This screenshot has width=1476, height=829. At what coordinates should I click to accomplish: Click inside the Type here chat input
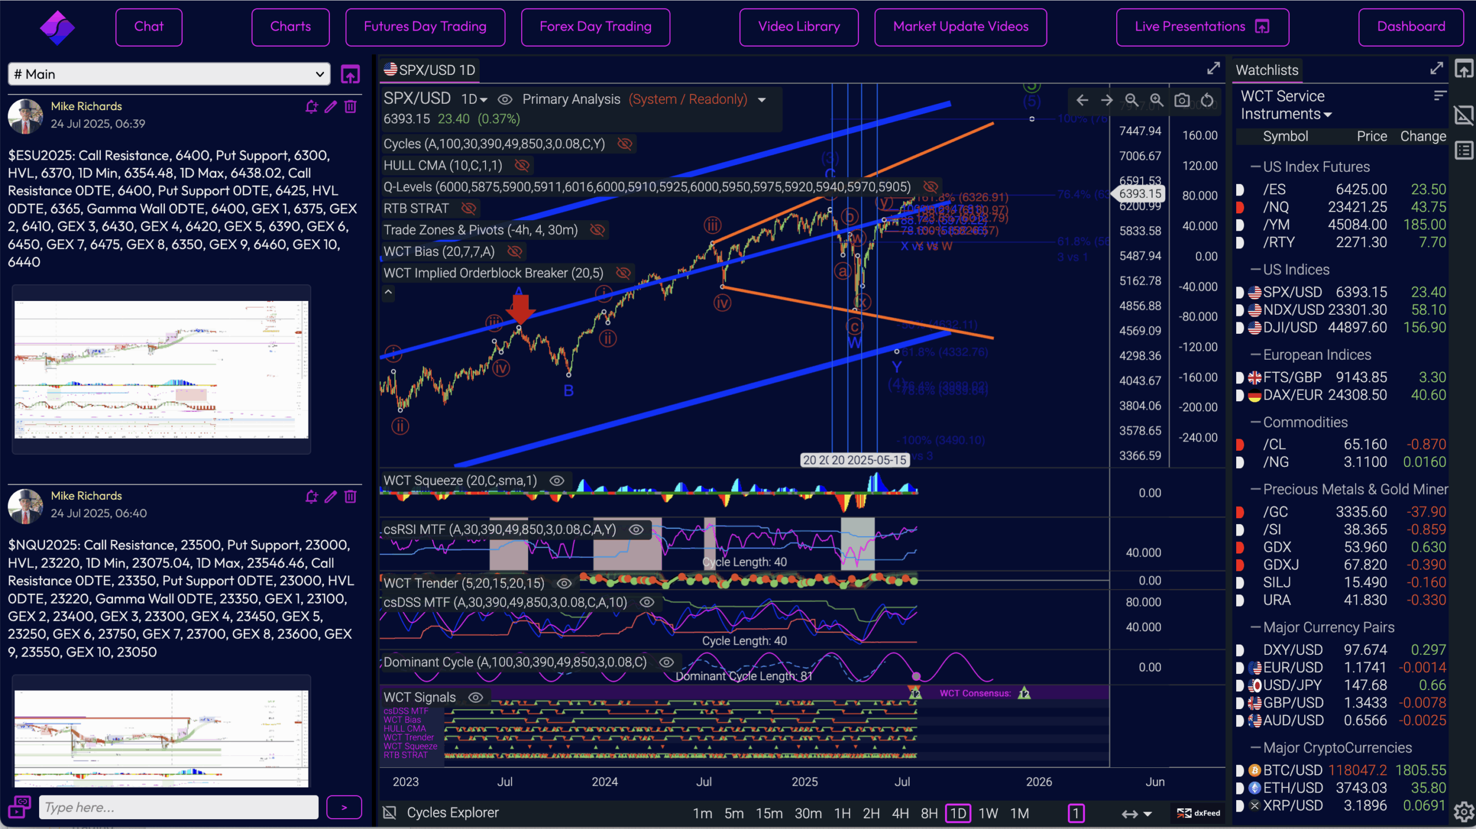(179, 807)
